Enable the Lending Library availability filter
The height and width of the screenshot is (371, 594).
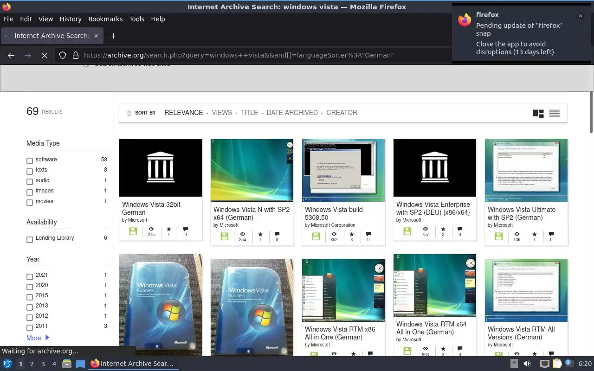point(30,240)
